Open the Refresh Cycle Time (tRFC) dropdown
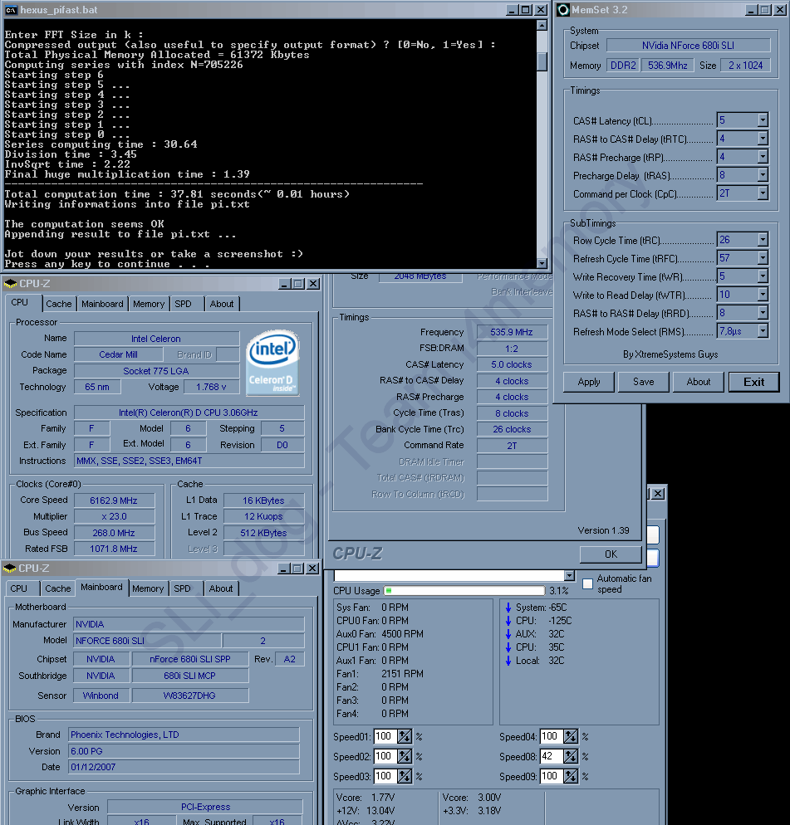Viewport: 790px width, 825px height. pos(763,258)
